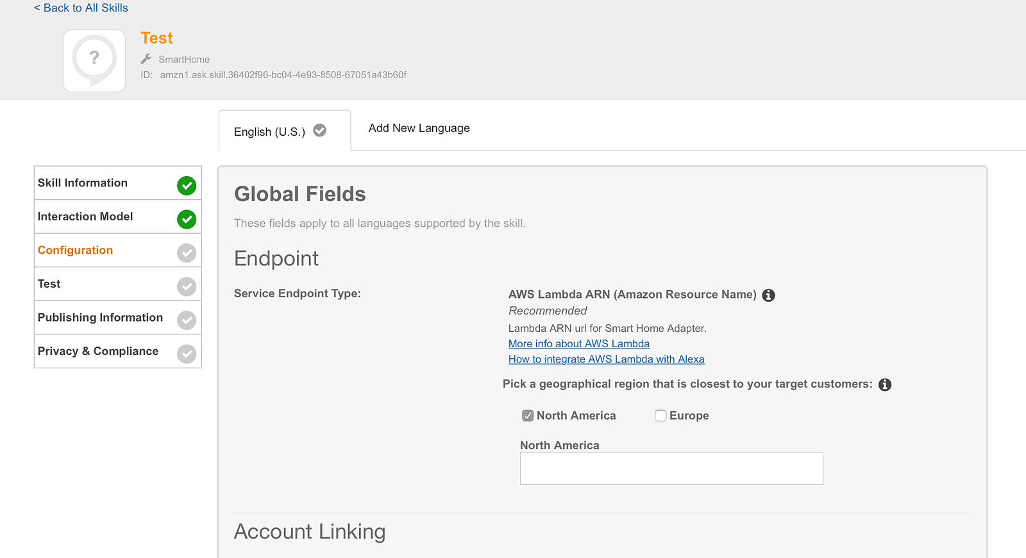
Task: Focus the North America ARN input field
Action: (x=671, y=468)
